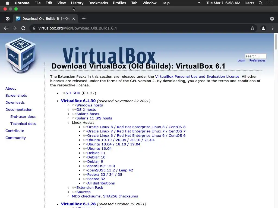Open the MD5 checksums link
This screenshot has width=278, height=208.
click(86, 196)
